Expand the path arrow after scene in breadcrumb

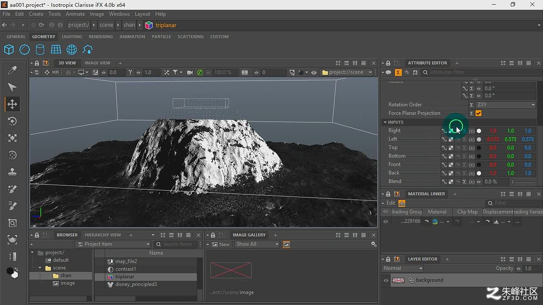pyautogui.click(x=118, y=25)
